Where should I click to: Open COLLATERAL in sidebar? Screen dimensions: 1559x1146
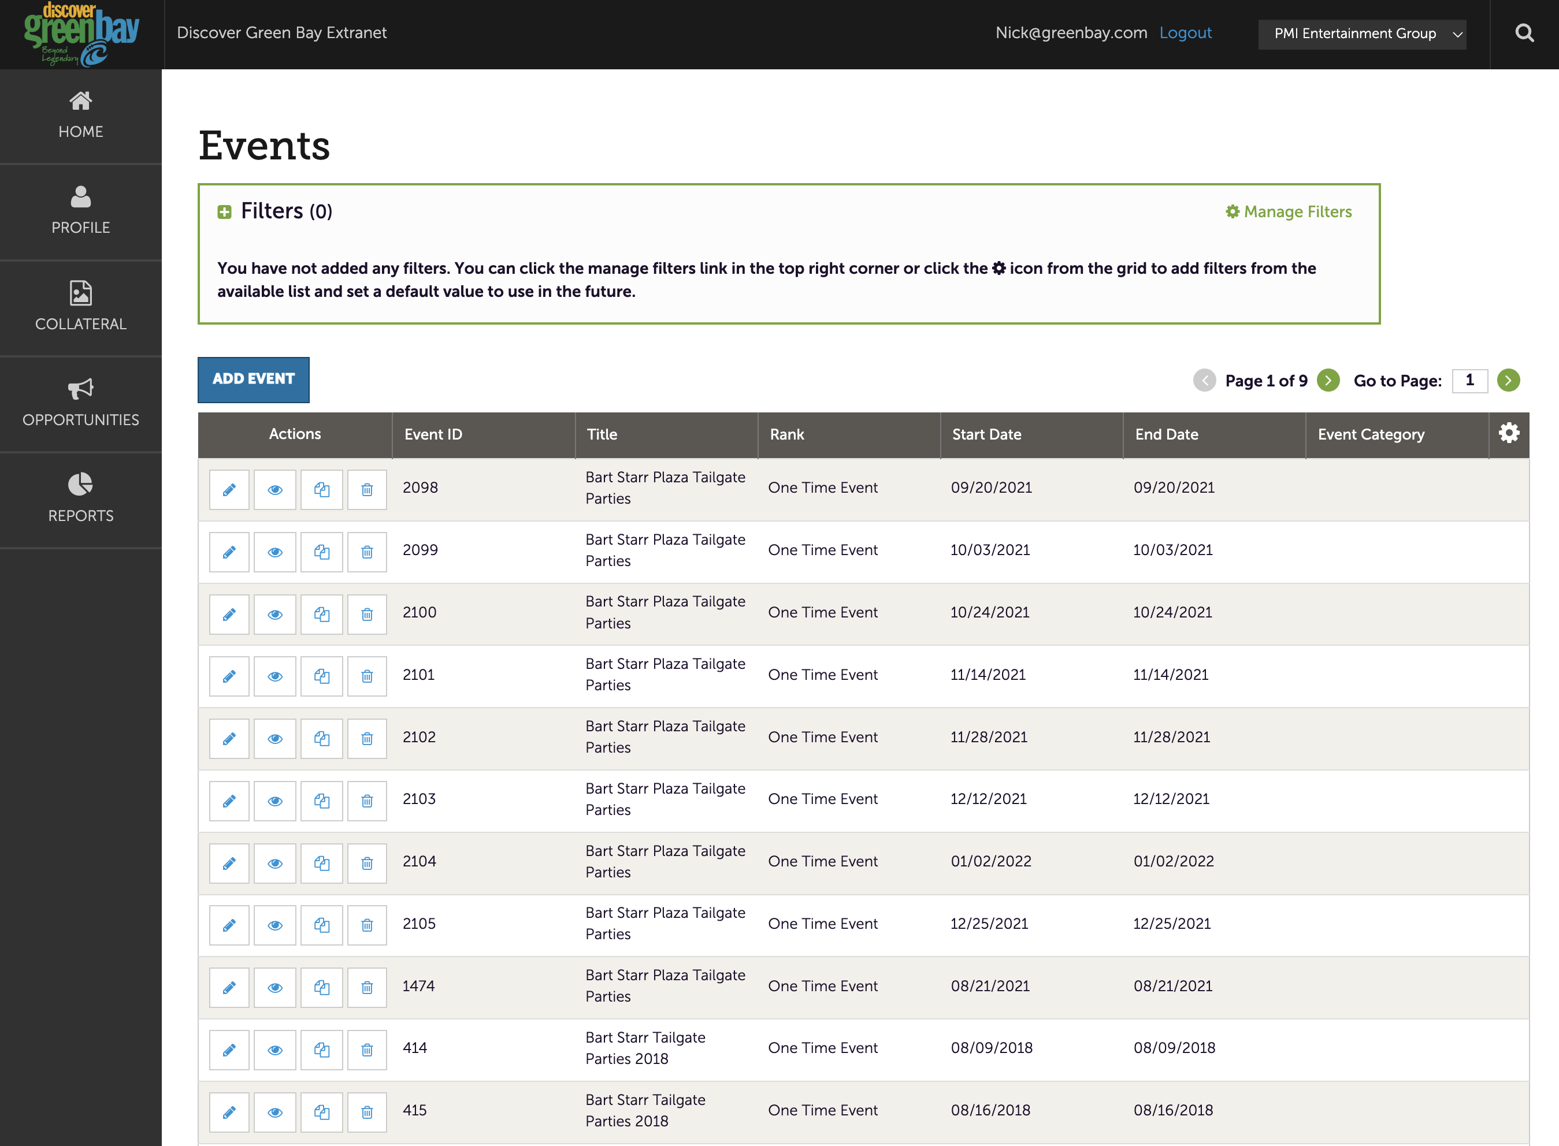80,308
